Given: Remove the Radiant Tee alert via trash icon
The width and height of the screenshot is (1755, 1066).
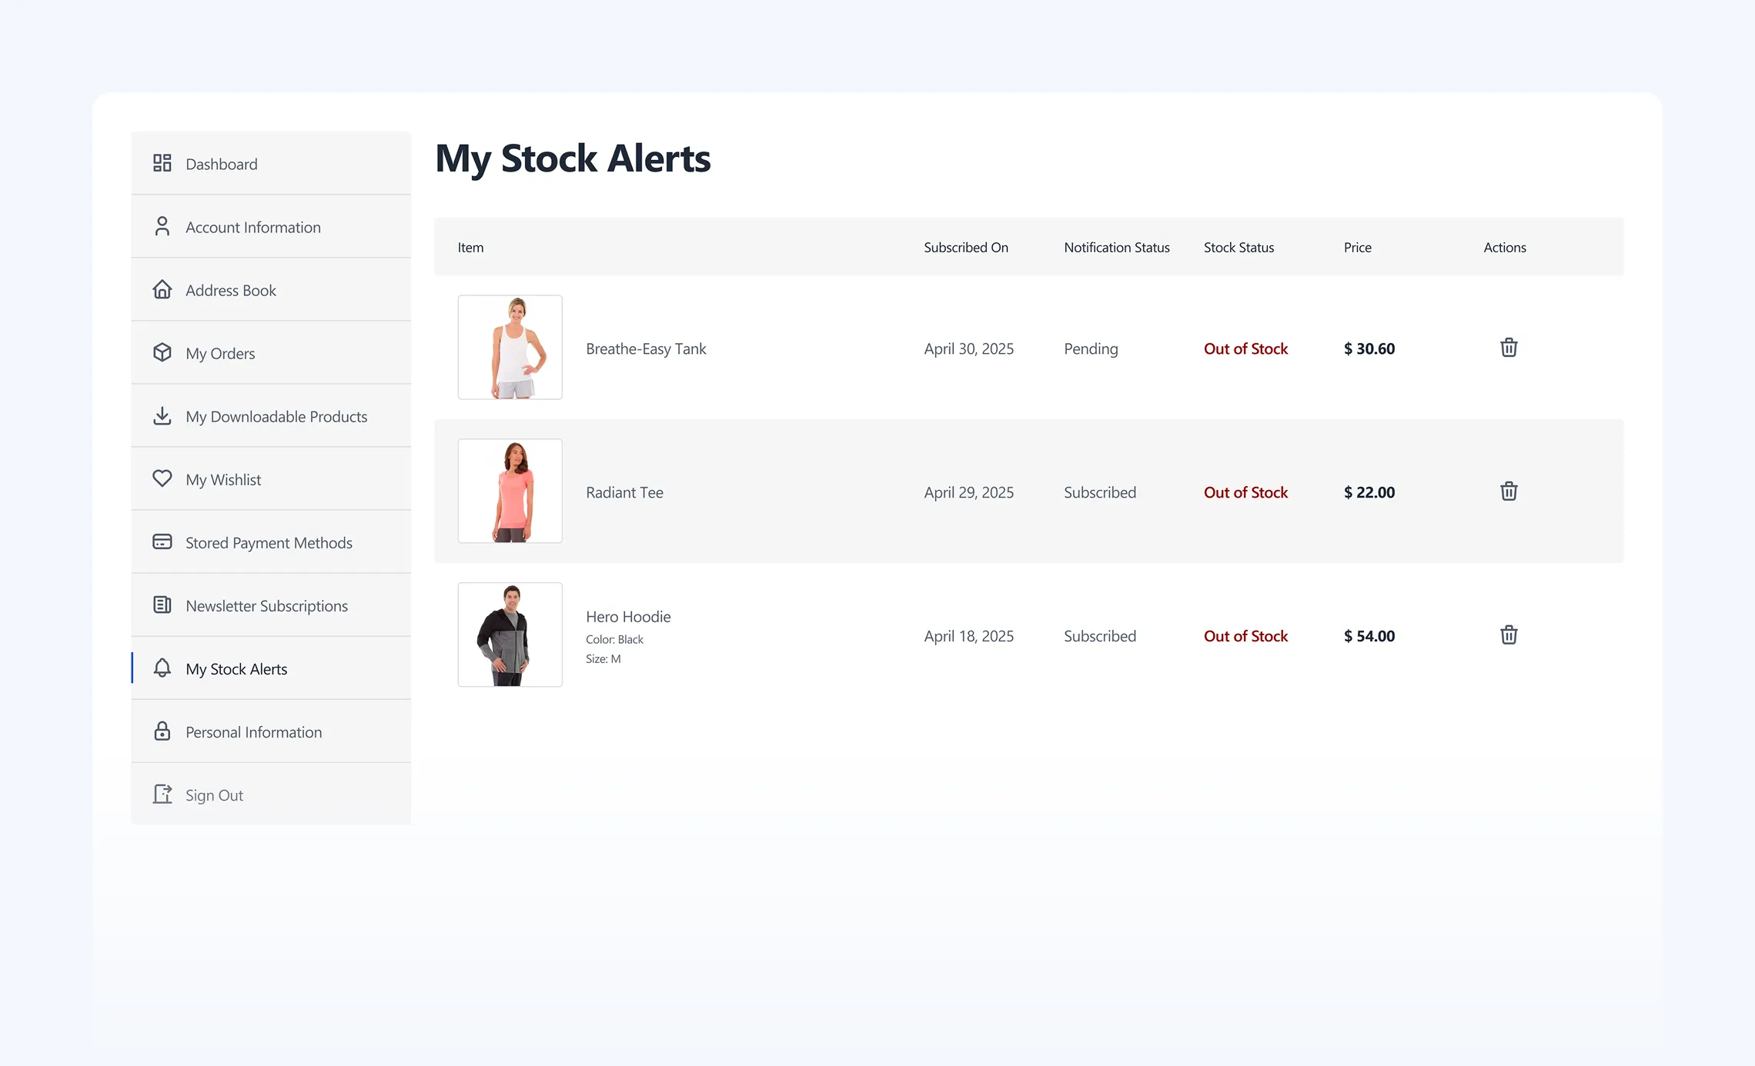Looking at the screenshot, I should [1509, 491].
